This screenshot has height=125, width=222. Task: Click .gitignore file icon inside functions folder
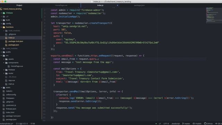(6, 34)
